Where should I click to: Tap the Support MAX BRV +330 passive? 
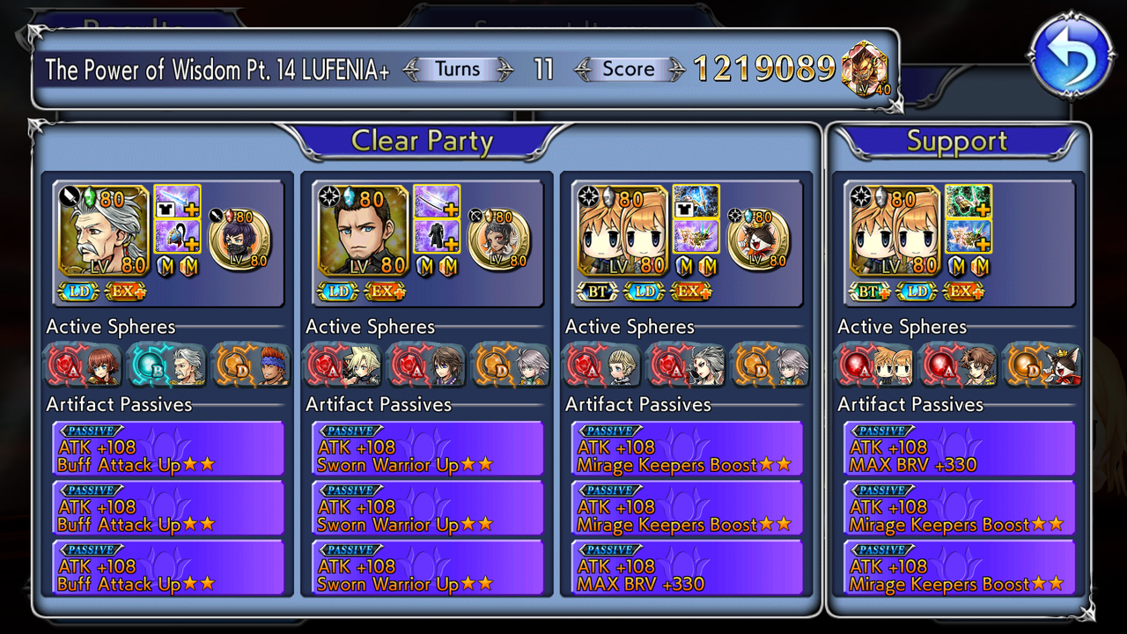coord(960,449)
